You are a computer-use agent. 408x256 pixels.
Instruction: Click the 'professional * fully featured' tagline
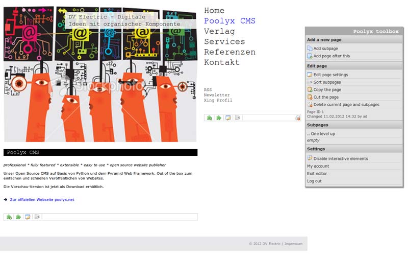[85, 165]
